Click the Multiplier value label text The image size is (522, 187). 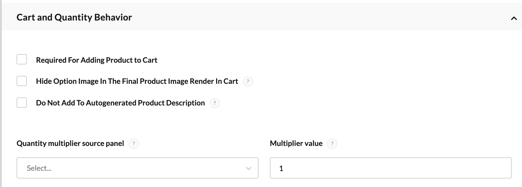tap(296, 143)
